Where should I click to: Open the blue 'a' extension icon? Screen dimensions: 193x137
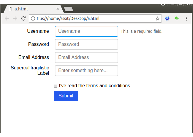[x=167, y=18]
